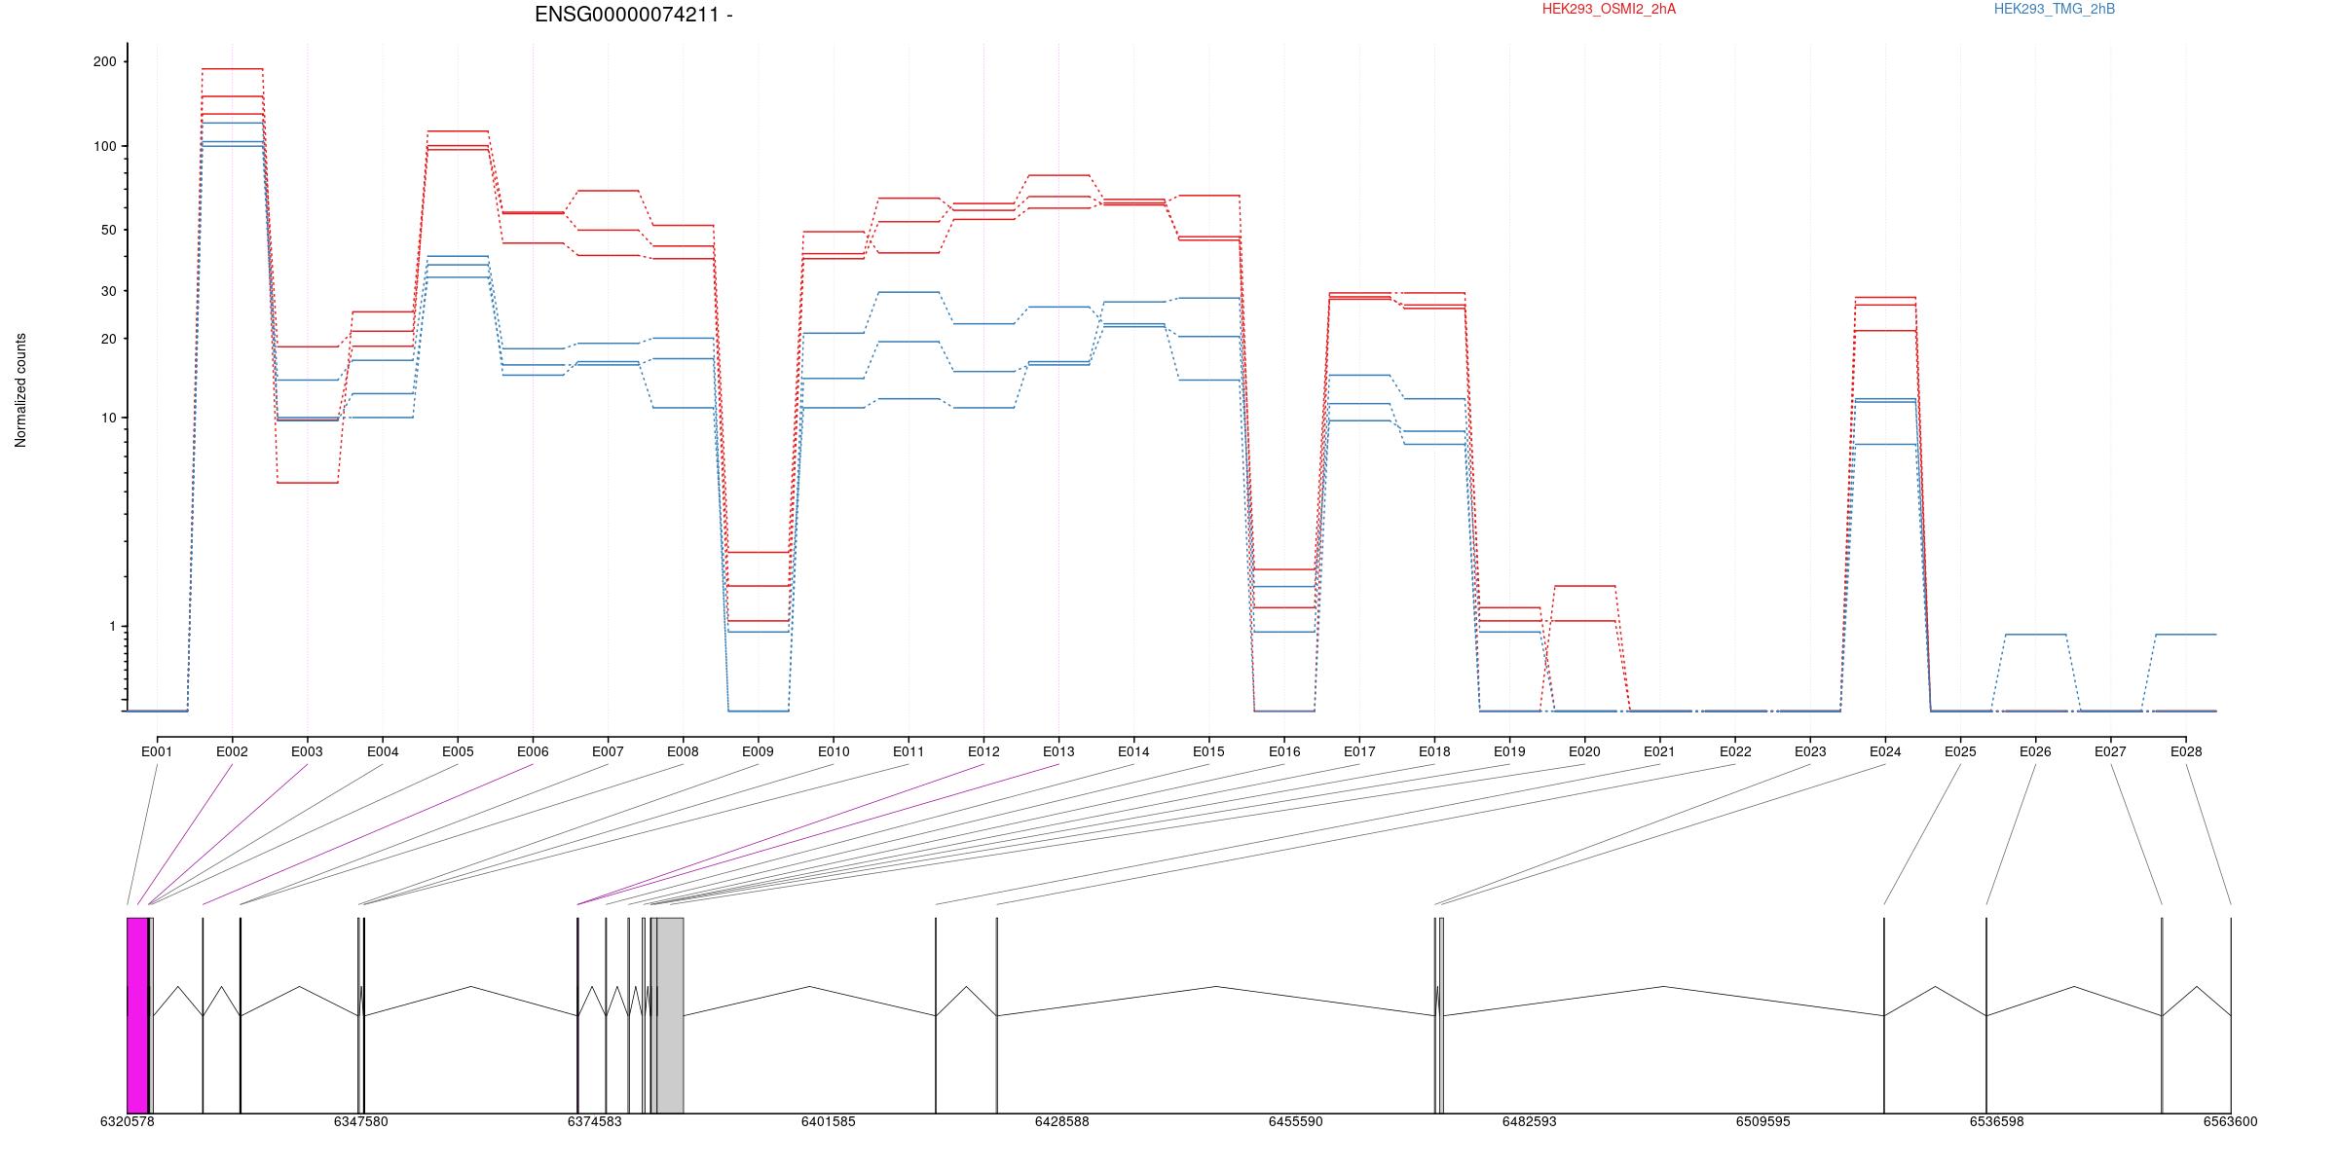Click exon label E025
The image size is (2337, 1168).
click(x=1960, y=751)
